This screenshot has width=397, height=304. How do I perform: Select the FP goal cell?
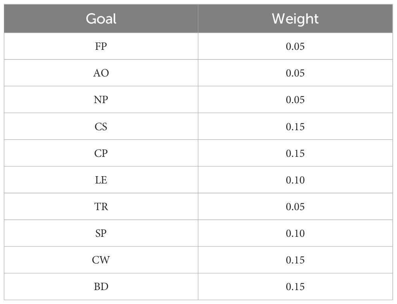(x=101, y=46)
